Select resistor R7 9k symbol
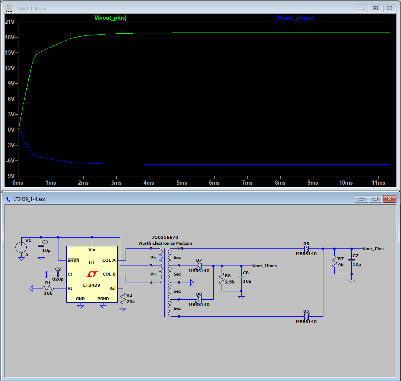 335,262
